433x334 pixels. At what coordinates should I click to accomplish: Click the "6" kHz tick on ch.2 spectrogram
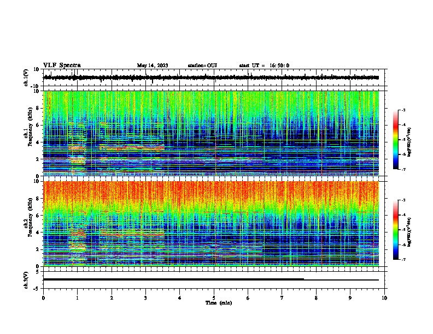[38, 216]
